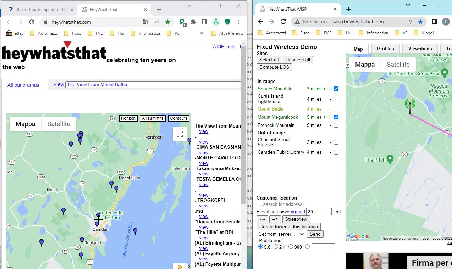Open tab search chevron in left window
452x269 pixels.
pos(189,6)
